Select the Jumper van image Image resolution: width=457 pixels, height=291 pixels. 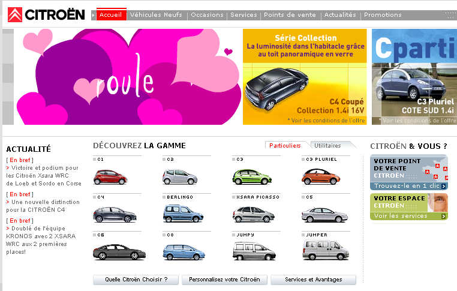point(326,250)
